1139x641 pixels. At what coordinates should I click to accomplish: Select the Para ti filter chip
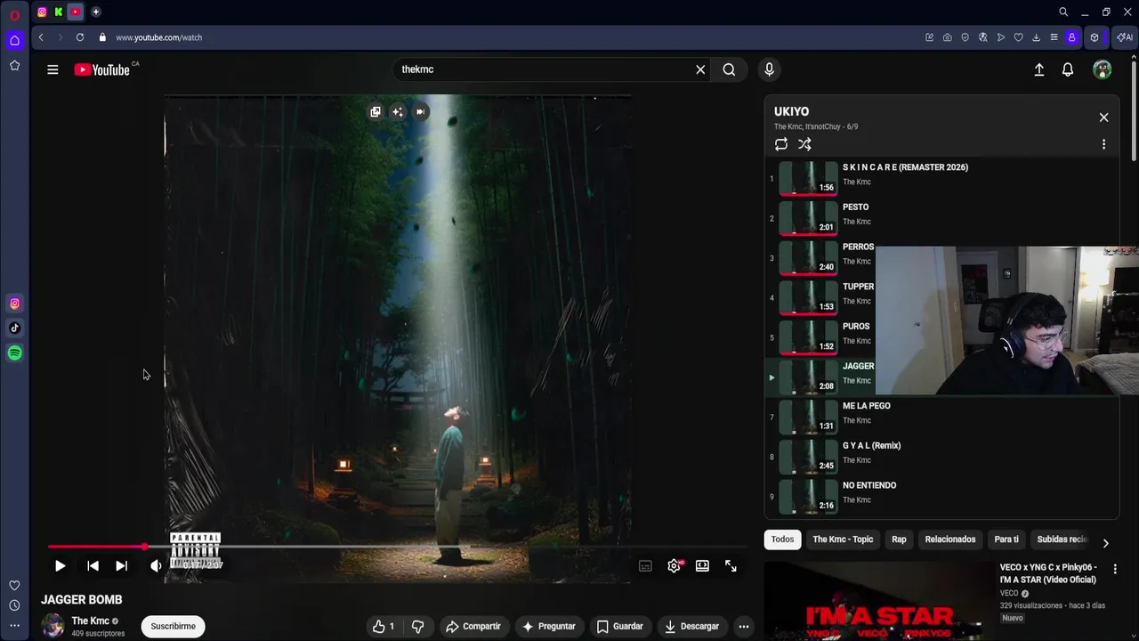click(1006, 540)
